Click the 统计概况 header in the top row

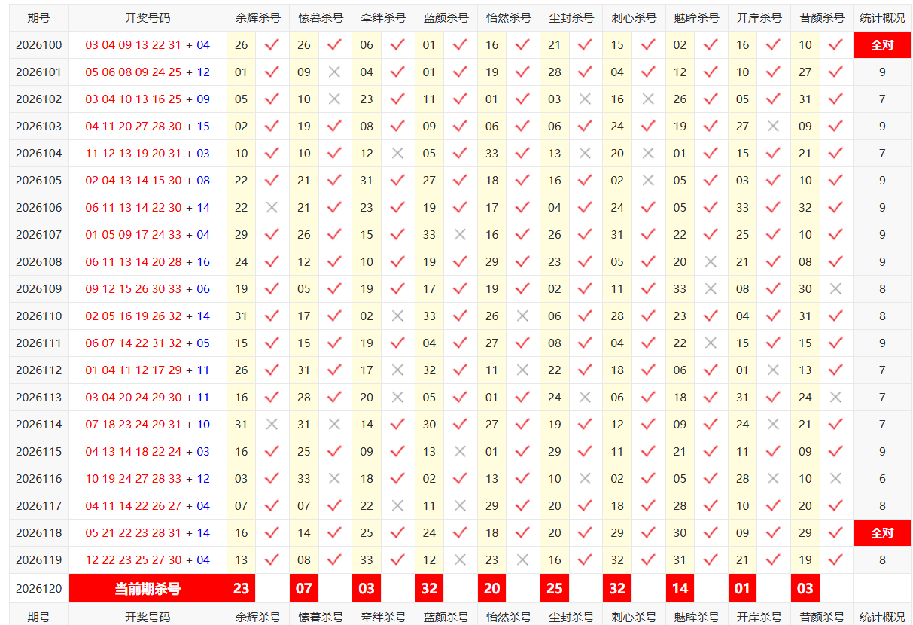(882, 18)
